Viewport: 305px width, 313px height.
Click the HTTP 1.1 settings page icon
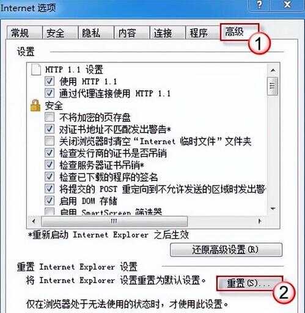[36, 70]
